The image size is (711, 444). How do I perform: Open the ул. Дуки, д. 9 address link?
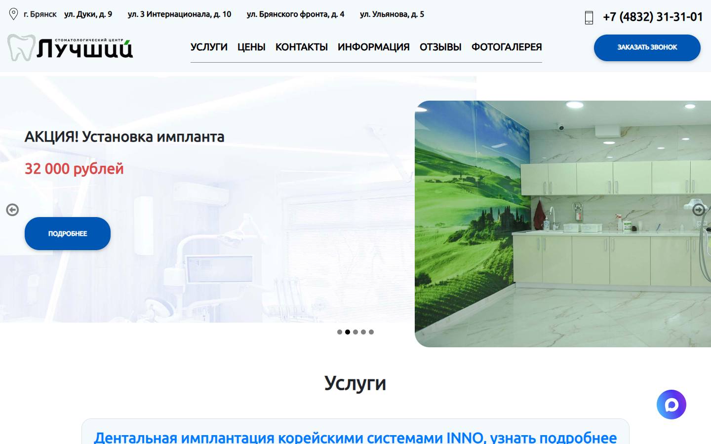pyautogui.click(x=88, y=14)
